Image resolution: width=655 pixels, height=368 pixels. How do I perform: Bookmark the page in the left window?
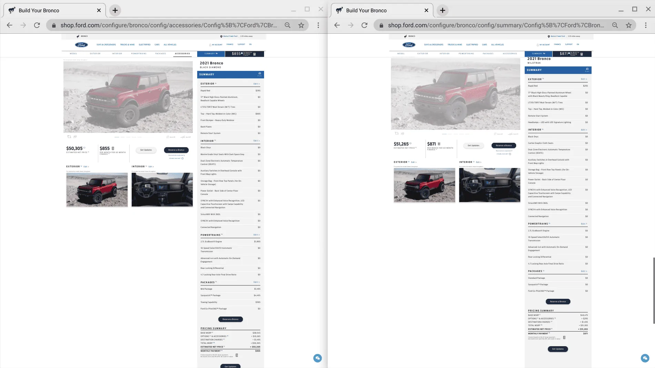pos(301,25)
